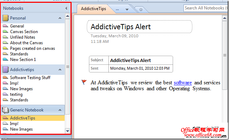Switch to the AddictiveTips section tab
Image resolution: width=229 pixels, height=140 pixels.
pyautogui.click(x=93, y=9)
